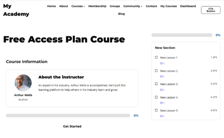Mark New Lesson 3 checkbox complete
Screen dimensions: 224x138
tap(156, 84)
